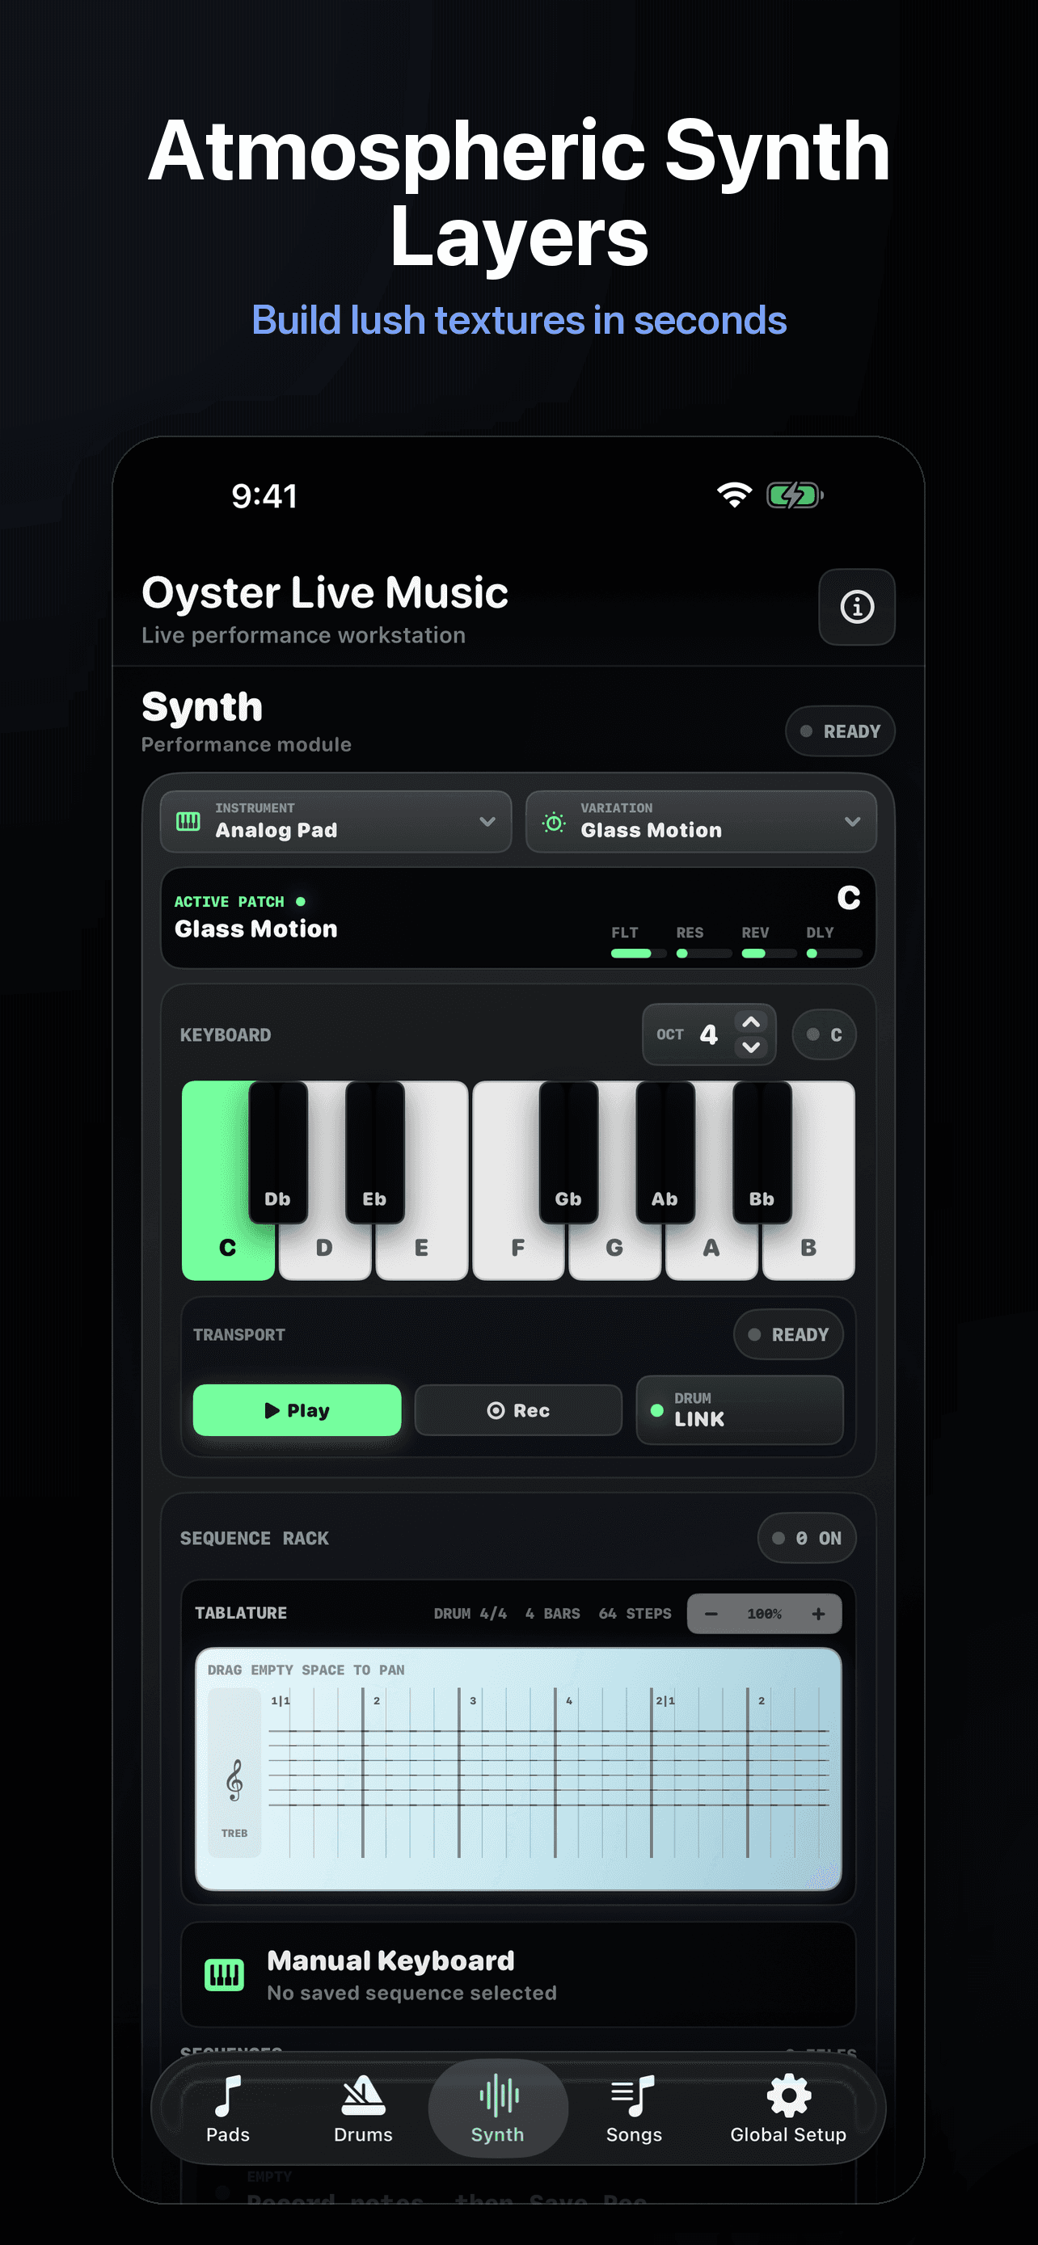Click the Active Patch Glass Motion name
This screenshot has height=2245, width=1038.
pyautogui.click(x=255, y=929)
